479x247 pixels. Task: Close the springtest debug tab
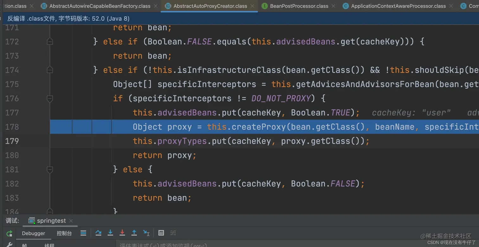pos(71,221)
